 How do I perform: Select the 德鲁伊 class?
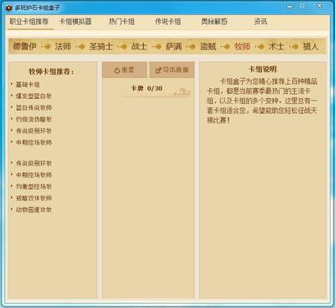(24, 46)
